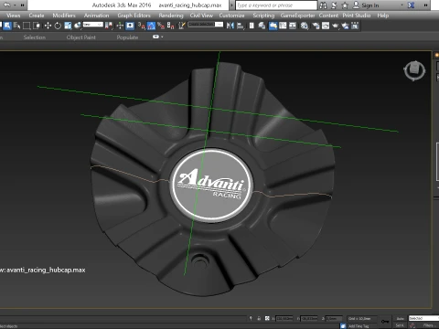Select the Select by Name tool

tap(16, 26)
